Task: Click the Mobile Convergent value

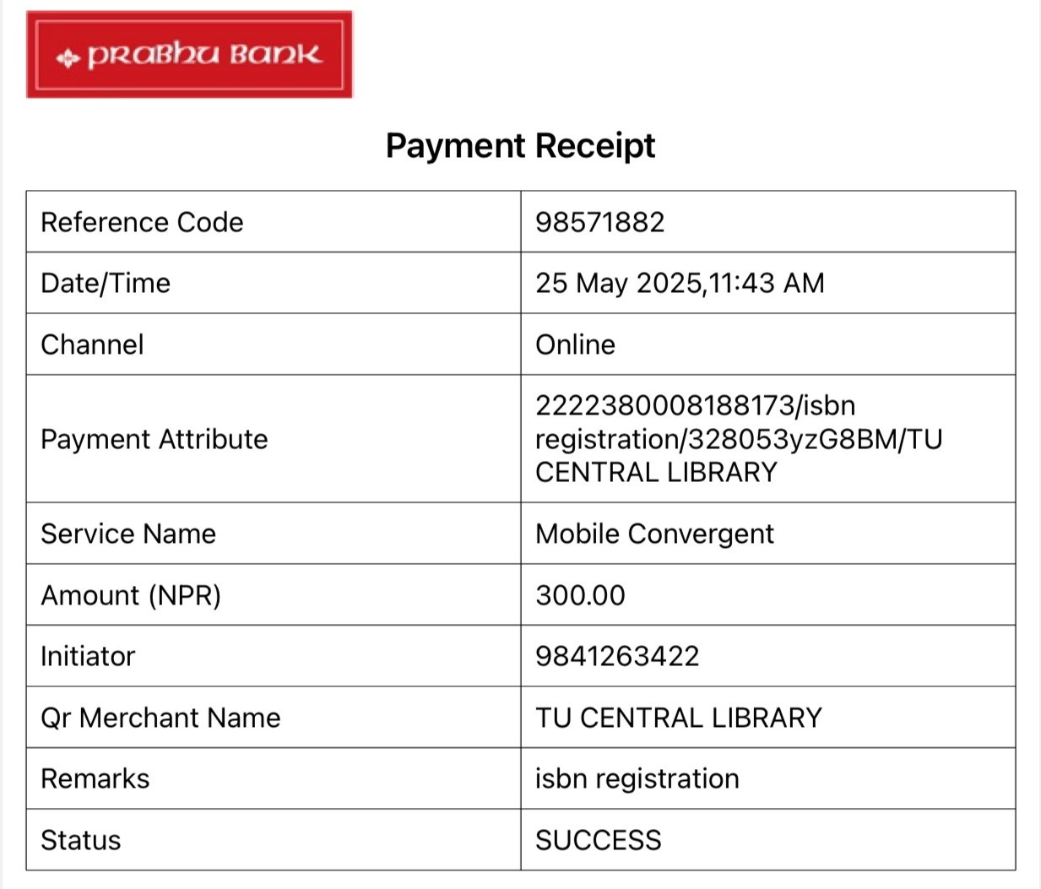Action: (654, 534)
